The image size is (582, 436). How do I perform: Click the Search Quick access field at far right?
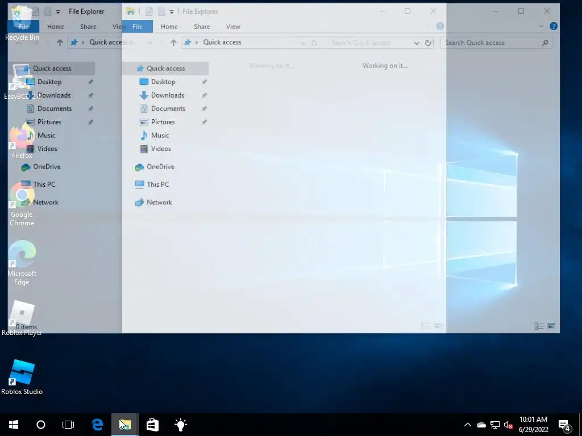click(497, 43)
